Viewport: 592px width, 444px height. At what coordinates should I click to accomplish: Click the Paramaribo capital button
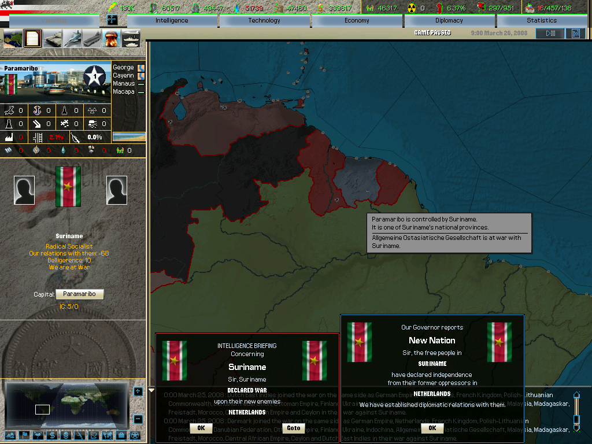click(x=80, y=294)
